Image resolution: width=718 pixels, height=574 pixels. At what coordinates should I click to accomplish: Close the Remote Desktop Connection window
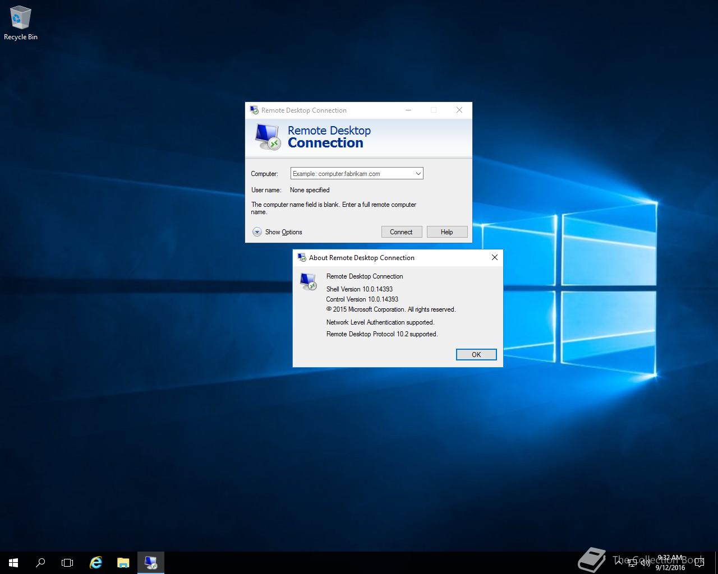point(459,110)
